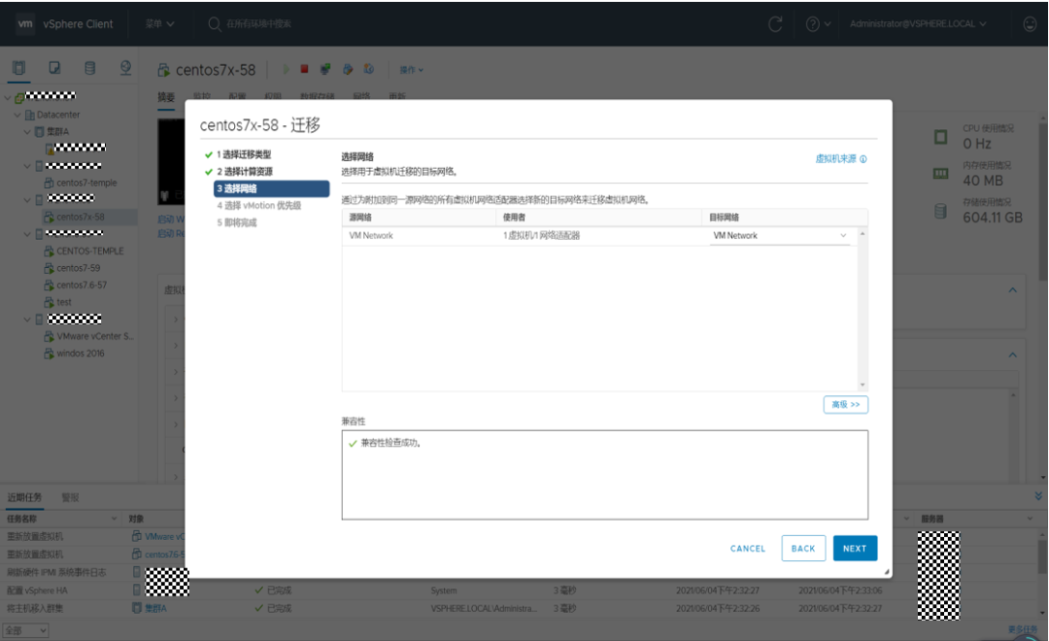Viewport: 1049px width, 641px height.
Task: Collapse the 集群A cluster node
Action: tap(27, 132)
